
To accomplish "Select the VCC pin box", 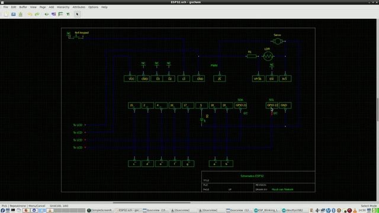I will point(130,79).
